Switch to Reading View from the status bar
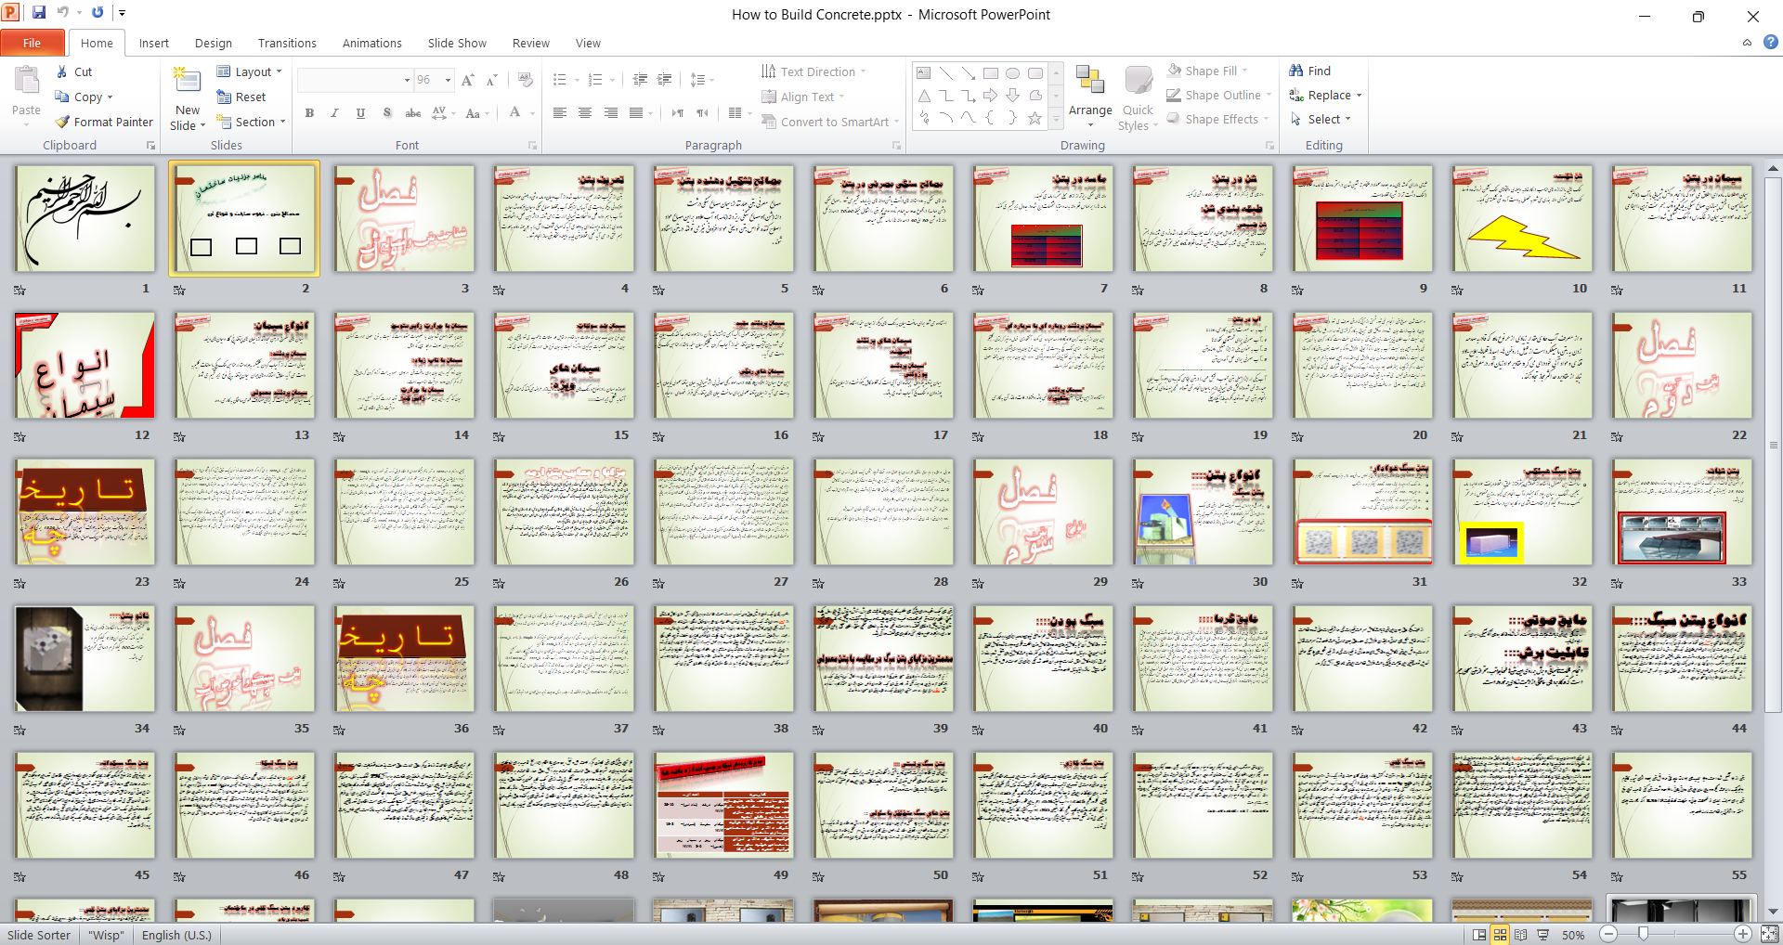The image size is (1783, 945). click(1521, 935)
